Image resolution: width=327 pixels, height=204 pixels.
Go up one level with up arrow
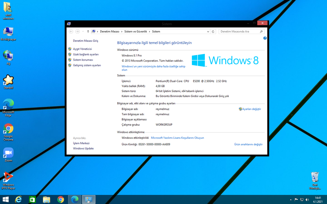click(x=88, y=32)
